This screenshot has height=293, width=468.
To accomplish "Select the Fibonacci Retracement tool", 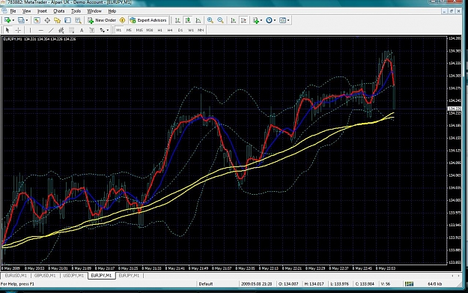I will click(72, 30).
